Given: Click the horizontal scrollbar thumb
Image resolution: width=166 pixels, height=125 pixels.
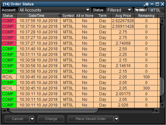Looking at the screenshot, I should (54, 110).
